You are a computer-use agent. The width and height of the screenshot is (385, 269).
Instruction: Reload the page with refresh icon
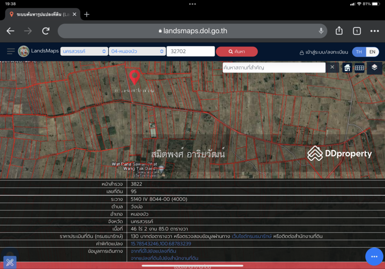(46, 31)
